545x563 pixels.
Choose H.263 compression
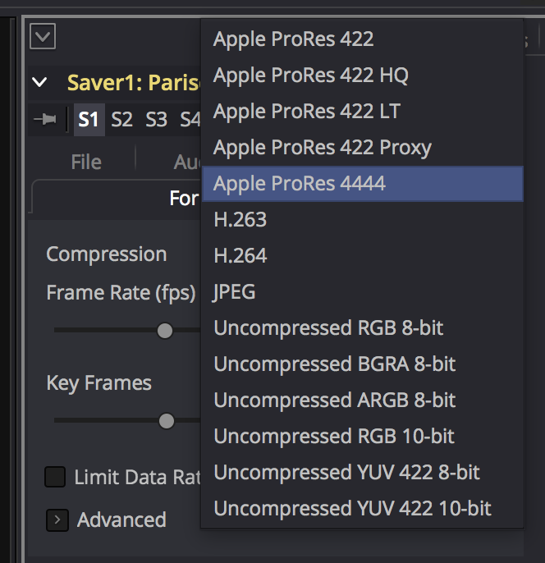pyautogui.click(x=362, y=219)
